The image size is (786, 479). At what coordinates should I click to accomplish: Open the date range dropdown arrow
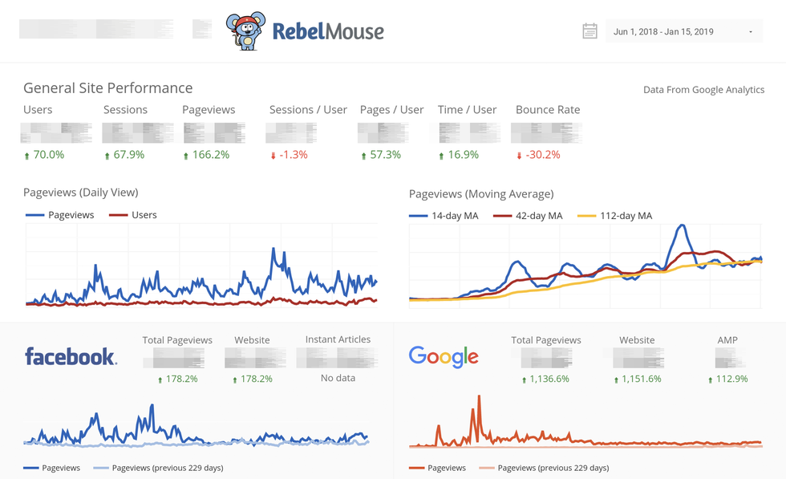pos(751,32)
